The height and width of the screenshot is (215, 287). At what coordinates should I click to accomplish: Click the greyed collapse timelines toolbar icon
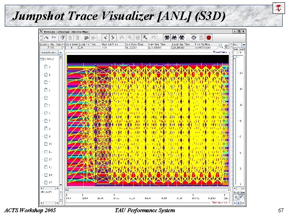point(94,38)
